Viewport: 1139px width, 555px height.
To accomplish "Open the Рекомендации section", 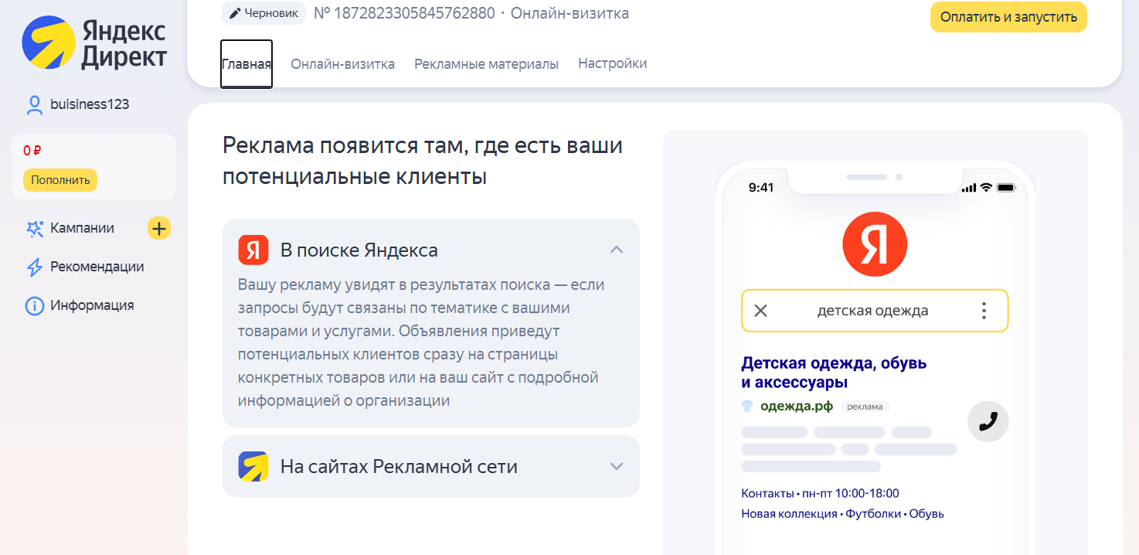I will pyautogui.click(x=97, y=267).
